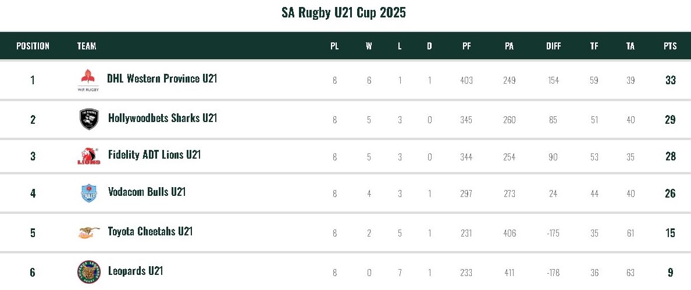Click the WP Rugby team logo

(x=88, y=80)
